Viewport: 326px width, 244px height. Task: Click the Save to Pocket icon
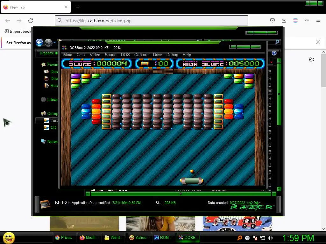(273, 20)
